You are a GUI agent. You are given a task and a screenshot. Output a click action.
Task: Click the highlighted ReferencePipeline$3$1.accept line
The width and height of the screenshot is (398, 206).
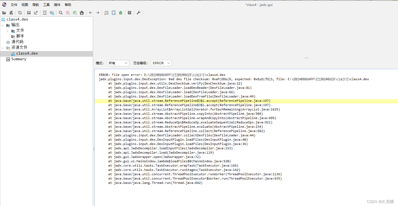tap(189, 101)
